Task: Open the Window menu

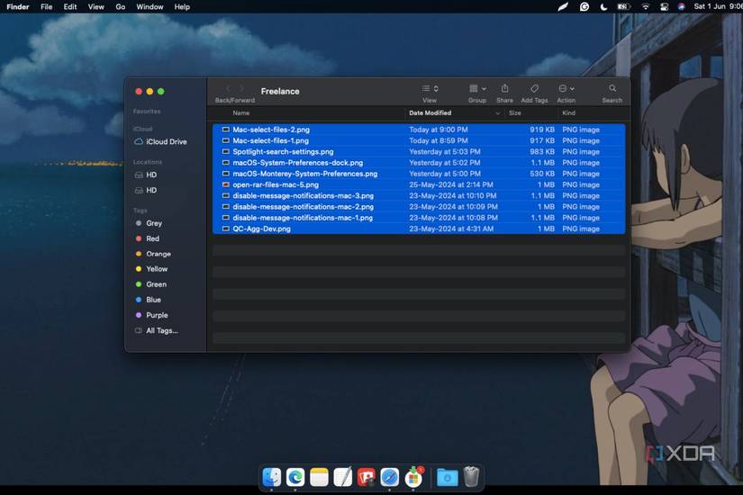Action: (150, 6)
